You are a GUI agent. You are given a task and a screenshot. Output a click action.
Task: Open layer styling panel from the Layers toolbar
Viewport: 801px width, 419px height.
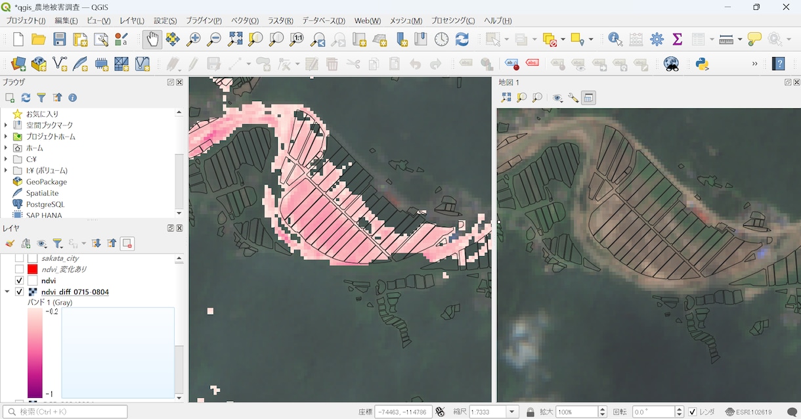coord(10,244)
